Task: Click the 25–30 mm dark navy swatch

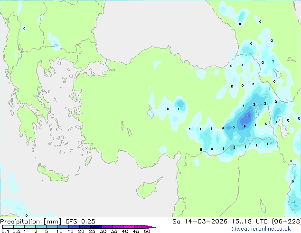Action: coord(96,227)
